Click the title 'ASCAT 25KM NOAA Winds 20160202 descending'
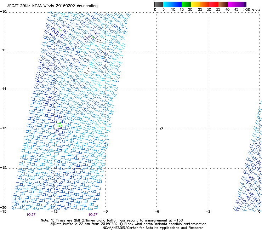The height and width of the screenshot is (230, 262). click(x=52, y=6)
